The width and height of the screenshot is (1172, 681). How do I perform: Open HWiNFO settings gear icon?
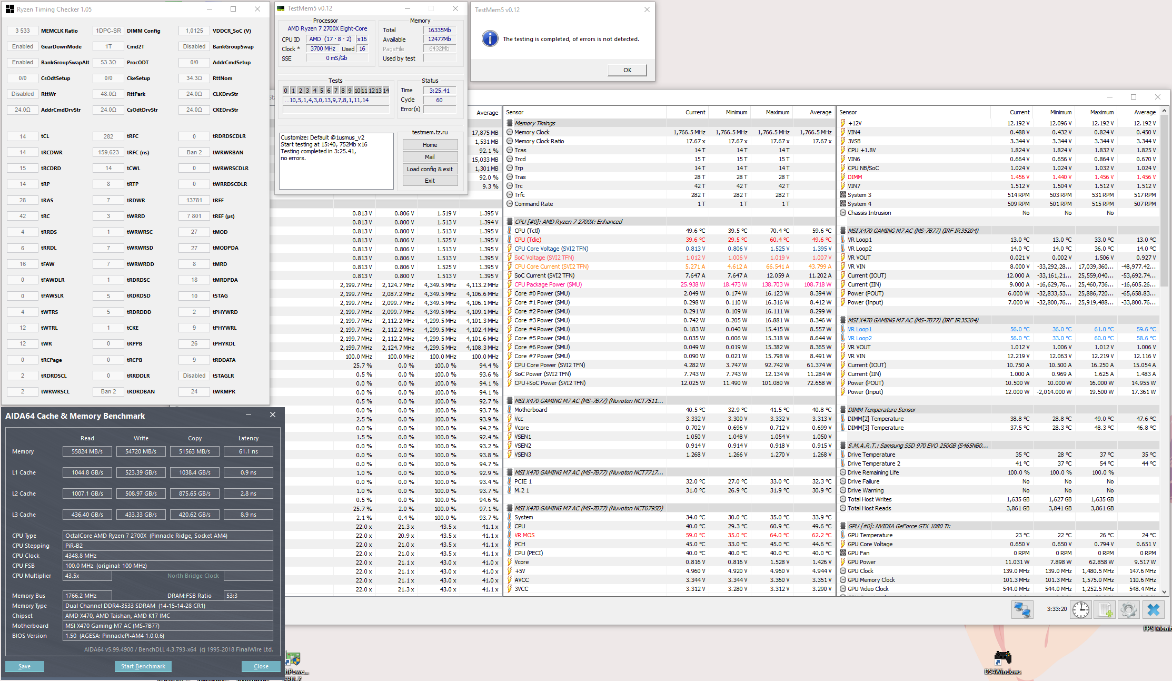(x=1128, y=610)
